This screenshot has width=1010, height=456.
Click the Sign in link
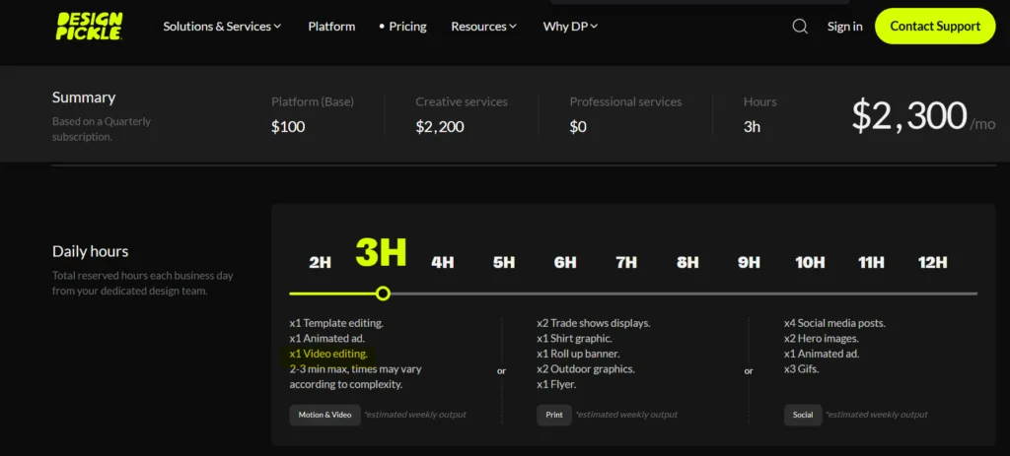pyautogui.click(x=845, y=27)
